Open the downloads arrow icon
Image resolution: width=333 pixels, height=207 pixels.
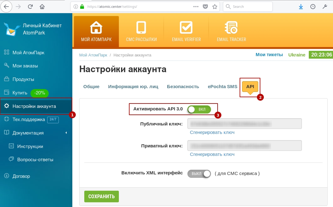point(301,7)
